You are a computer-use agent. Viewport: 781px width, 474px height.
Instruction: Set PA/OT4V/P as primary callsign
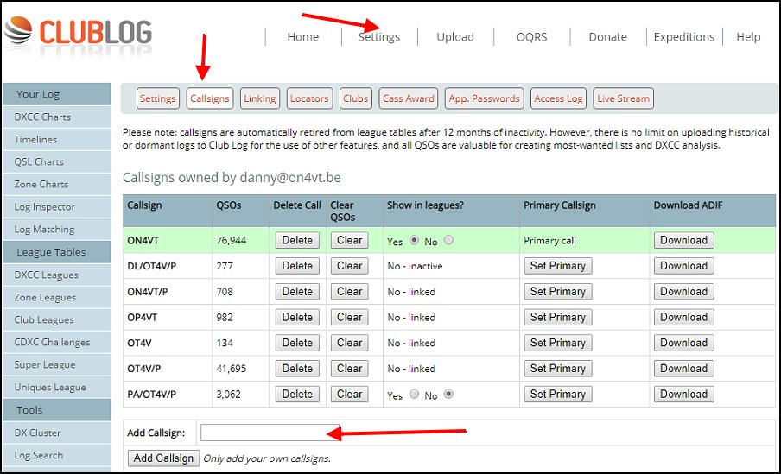[x=558, y=394]
